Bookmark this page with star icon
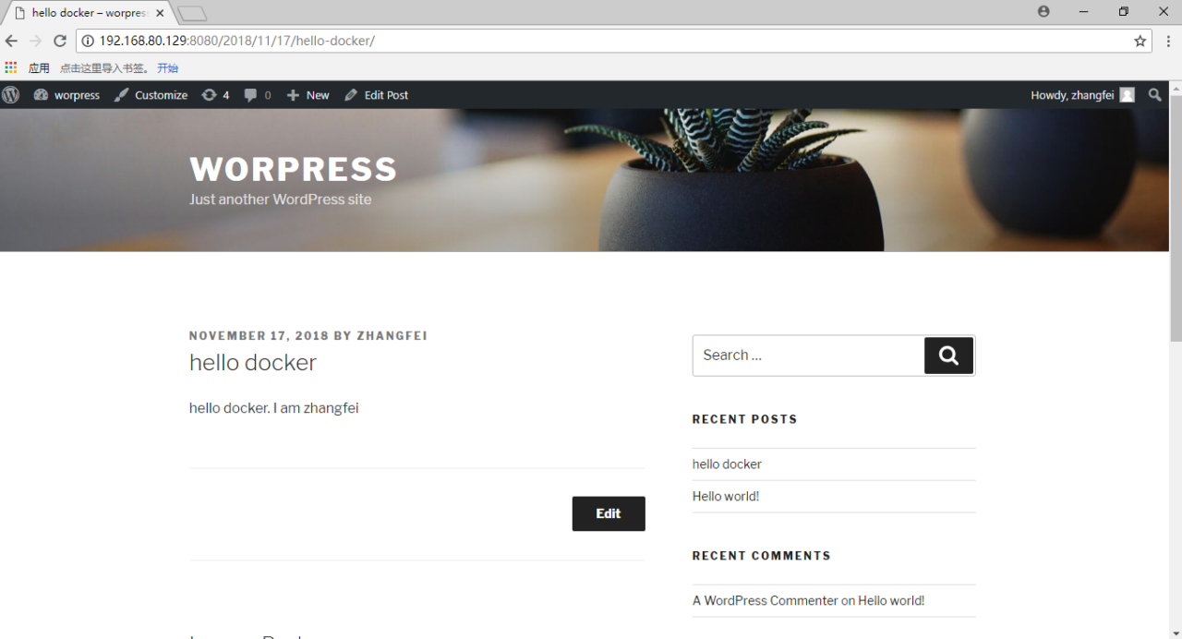The height and width of the screenshot is (639, 1182). [x=1140, y=41]
